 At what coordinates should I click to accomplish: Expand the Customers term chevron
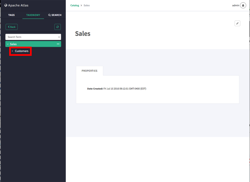(x=12, y=51)
